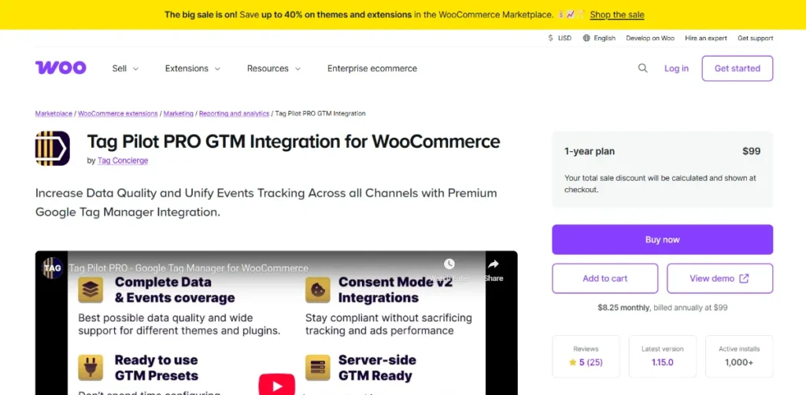
Task: Click the cookie icon by Consent Mode v2
Action: (318, 290)
